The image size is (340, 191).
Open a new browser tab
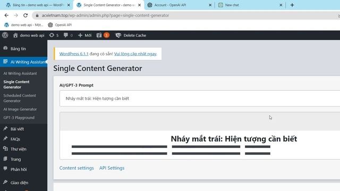[x=292, y=5]
